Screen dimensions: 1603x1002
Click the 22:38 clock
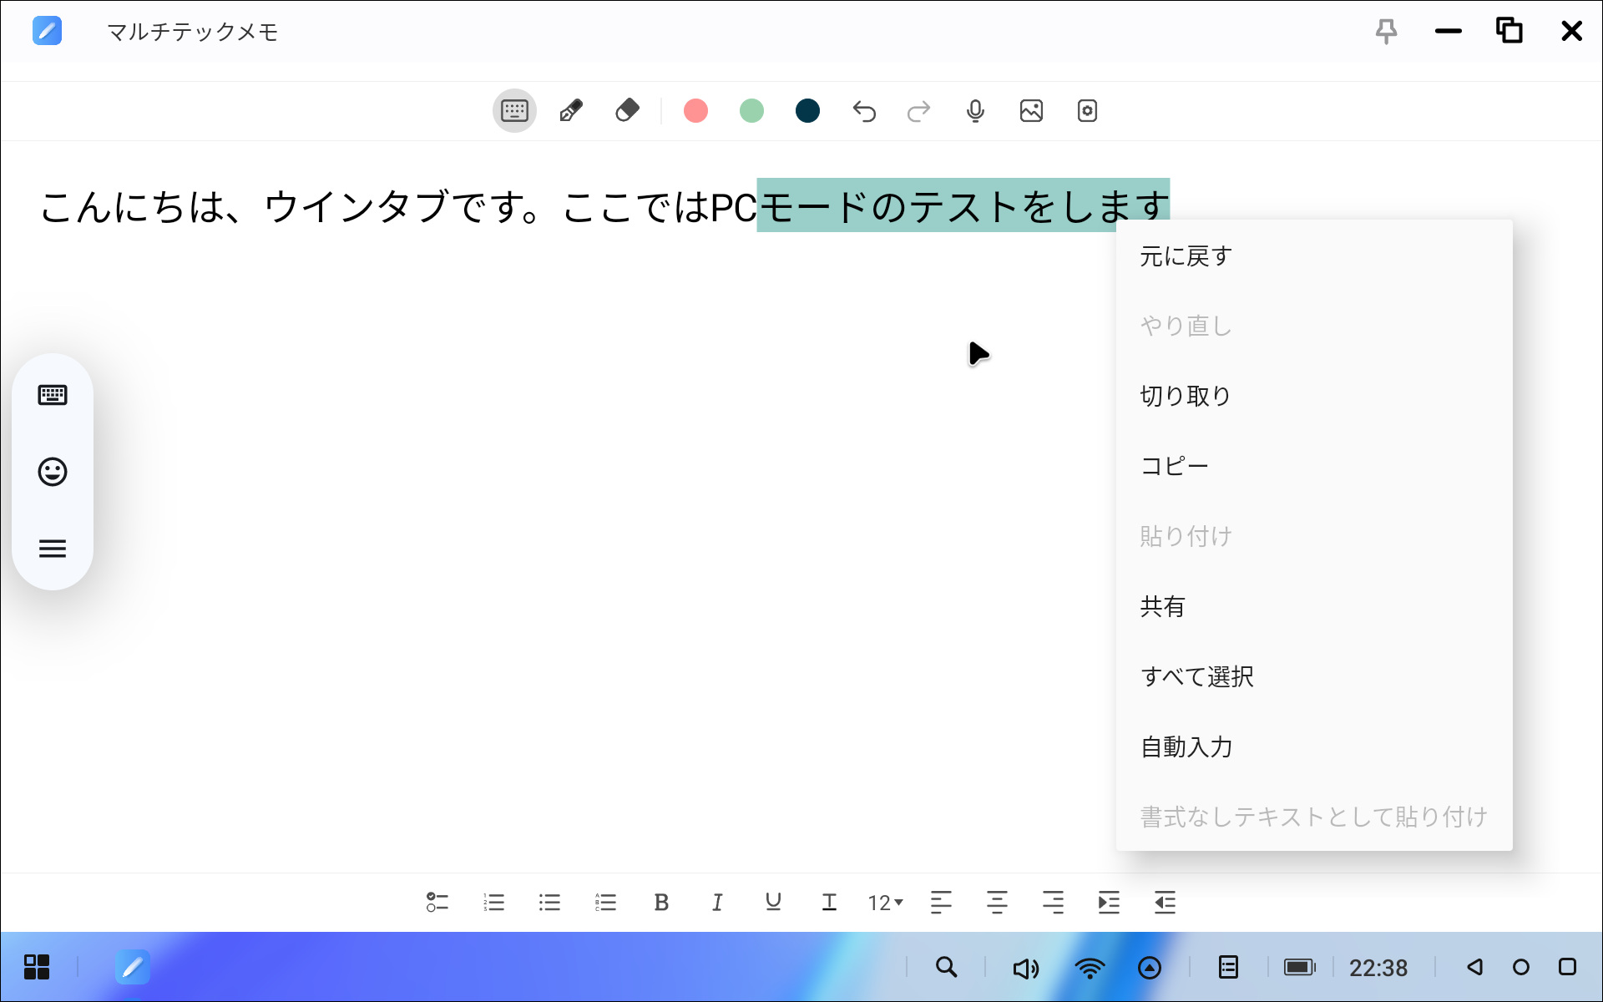pos(1378,968)
